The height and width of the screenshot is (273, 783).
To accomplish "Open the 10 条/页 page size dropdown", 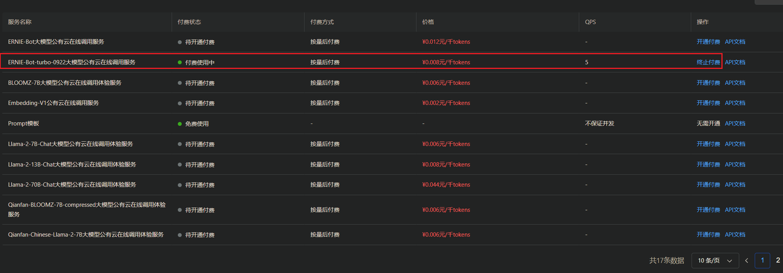I will pyautogui.click(x=715, y=261).
